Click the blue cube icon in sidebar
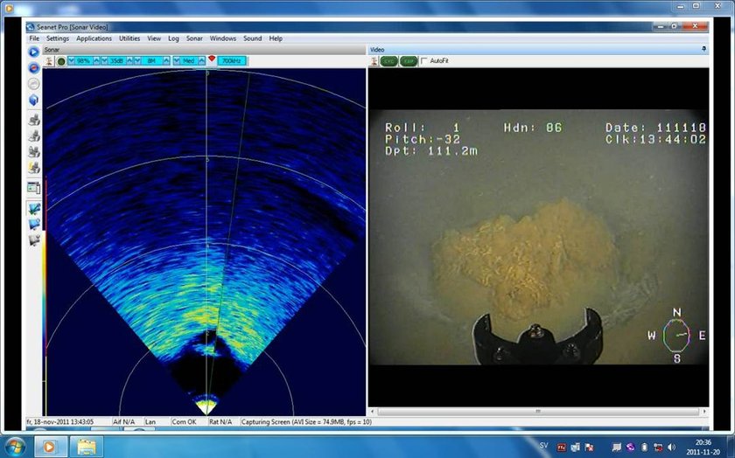 tap(34, 101)
